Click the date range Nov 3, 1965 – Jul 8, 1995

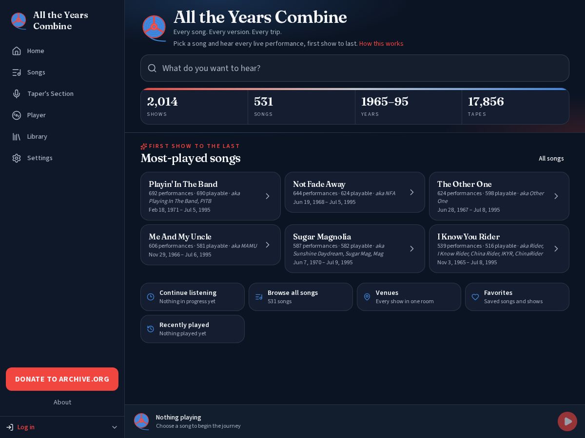click(x=467, y=262)
